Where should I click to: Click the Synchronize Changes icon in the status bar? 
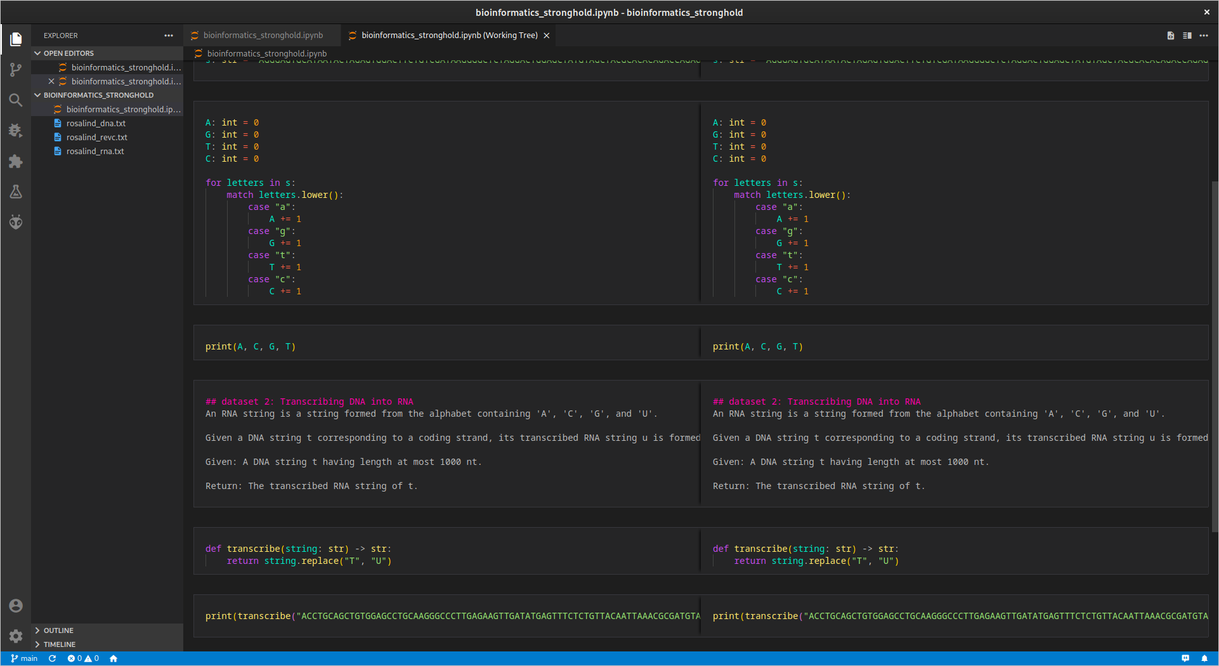point(53,658)
